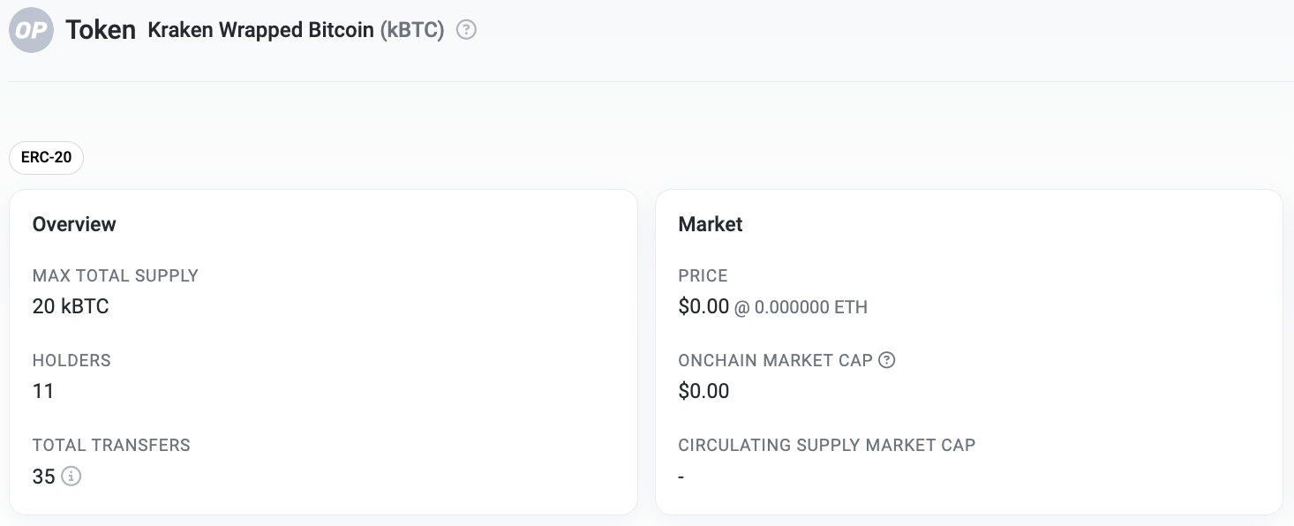
Task: Click the 20 kBTC max supply value
Action: [71, 307]
